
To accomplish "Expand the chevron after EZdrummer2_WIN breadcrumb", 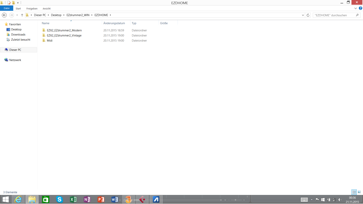I will 92,15.
